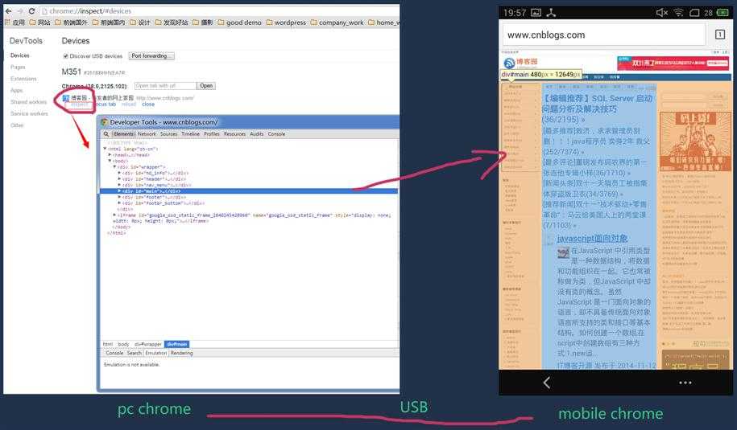Tap the cnblogs logo on mobile page
The height and width of the screenshot is (430, 737).
click(x=520, y=63)
